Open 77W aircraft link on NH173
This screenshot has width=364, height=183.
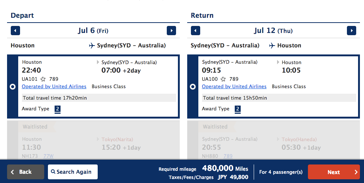click(x=48, y=156)
